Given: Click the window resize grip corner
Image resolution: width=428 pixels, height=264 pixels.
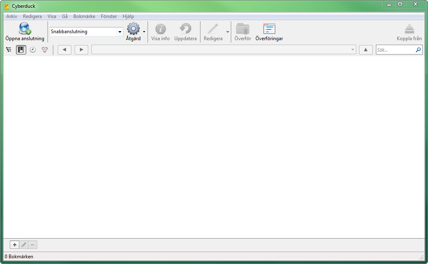Looking at the screenshot, I should [x=421, y=257].
